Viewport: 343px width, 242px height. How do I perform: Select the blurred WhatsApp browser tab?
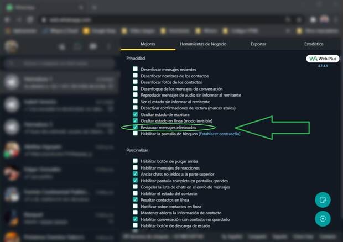[45, 7]
